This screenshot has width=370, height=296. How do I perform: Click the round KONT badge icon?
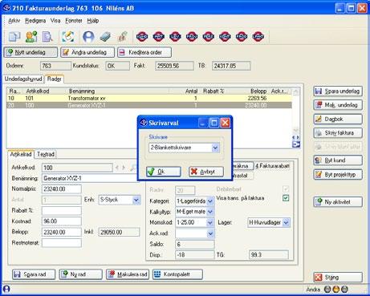pyautogui.click(x=225, y=36)
